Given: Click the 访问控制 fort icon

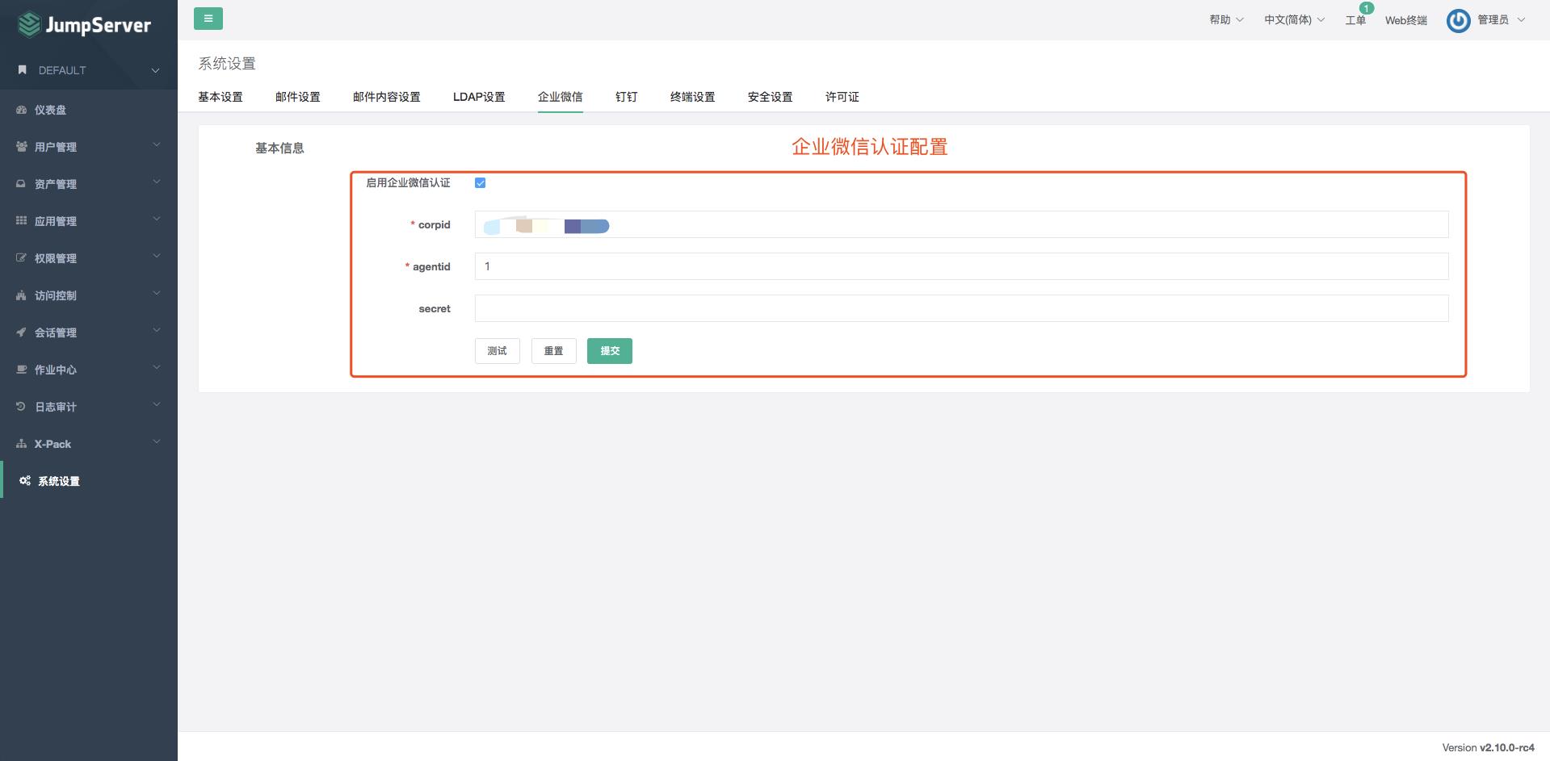Looking at the screenshot, I should click(22, 295).
